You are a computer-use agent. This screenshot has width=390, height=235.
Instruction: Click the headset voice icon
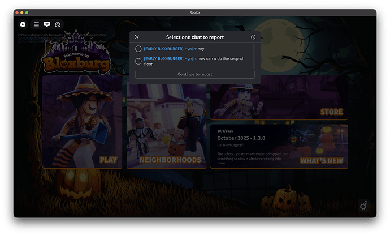[x=58, y=24]
